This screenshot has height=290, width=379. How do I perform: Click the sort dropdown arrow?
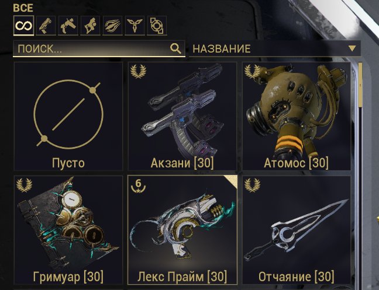coord(353,48)
